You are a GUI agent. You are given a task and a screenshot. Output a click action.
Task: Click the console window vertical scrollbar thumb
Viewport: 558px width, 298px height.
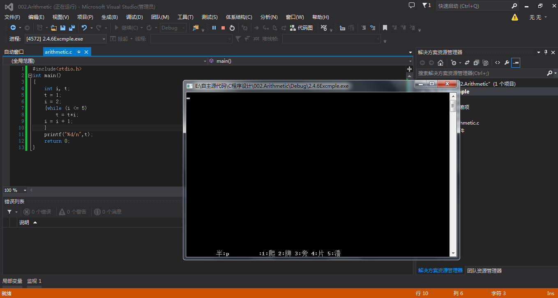453,106
